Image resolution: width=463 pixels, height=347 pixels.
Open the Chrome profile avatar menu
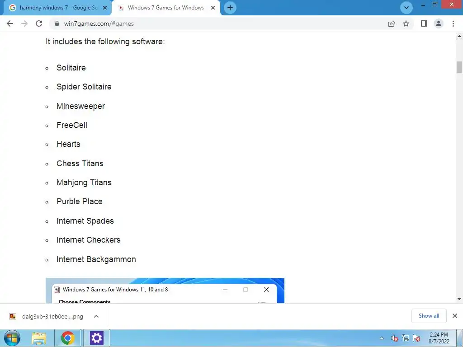point(439,23)
